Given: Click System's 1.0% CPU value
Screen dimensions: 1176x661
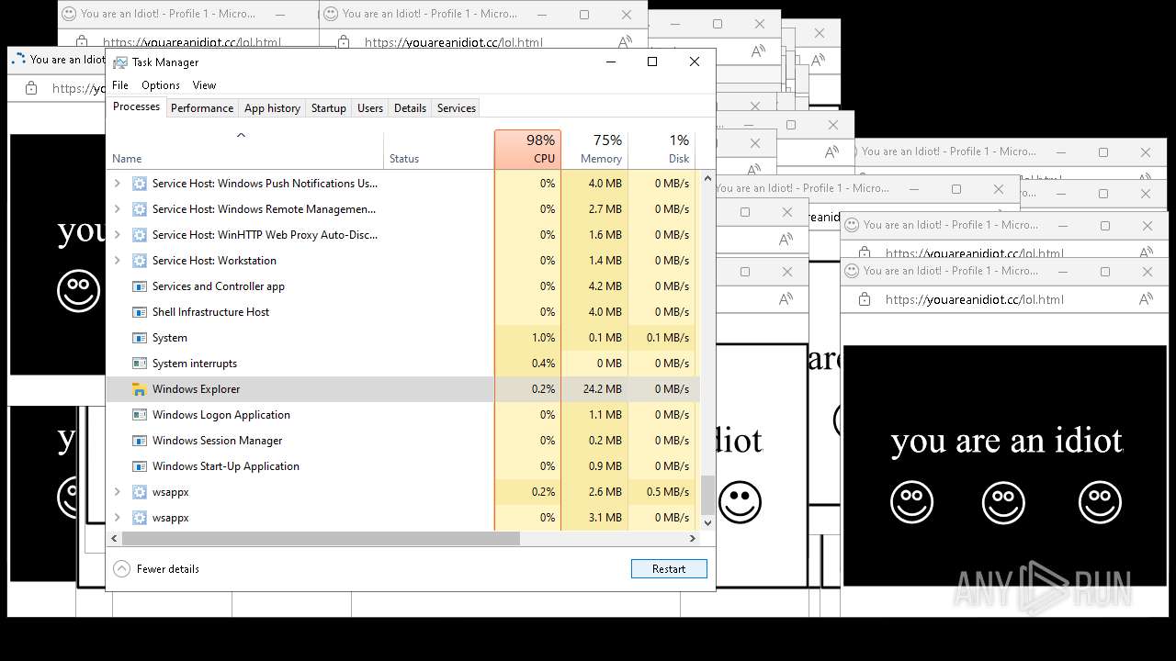Looking at the screenshot, I should (x=544, y=338).
